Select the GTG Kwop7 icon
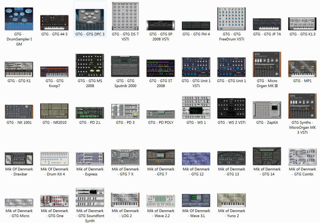 [54, 72]
